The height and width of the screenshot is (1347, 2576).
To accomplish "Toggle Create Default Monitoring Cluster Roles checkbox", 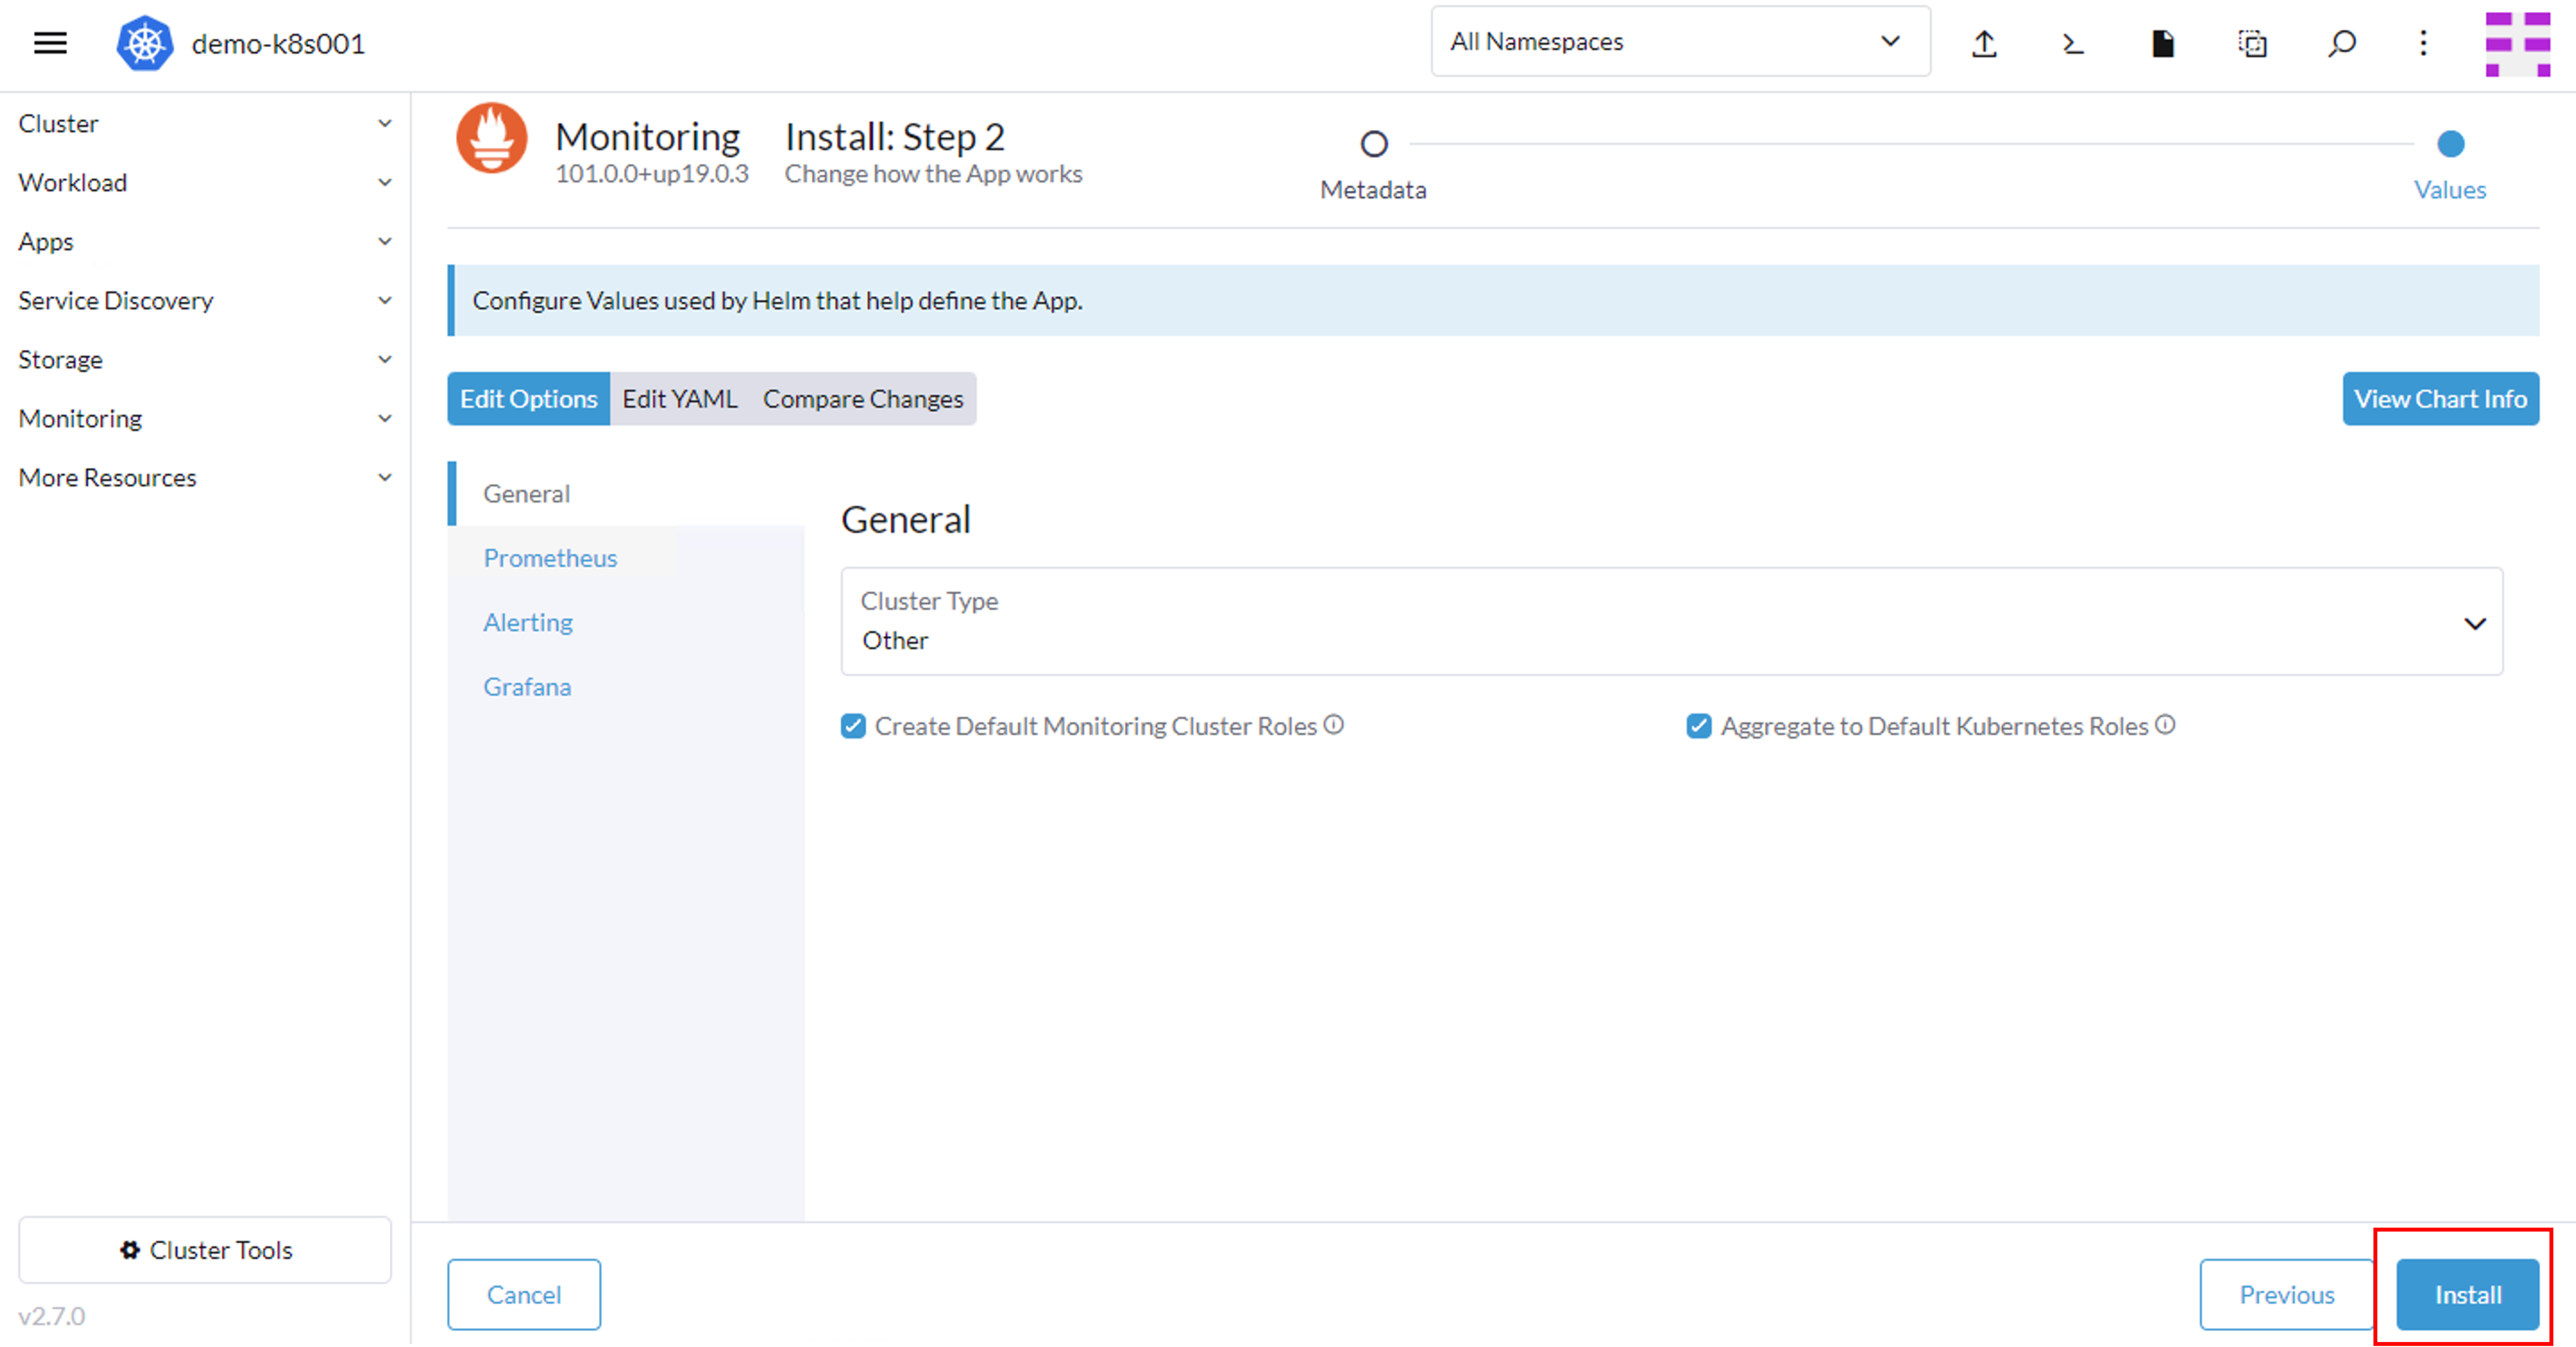I will coord(853,726).
